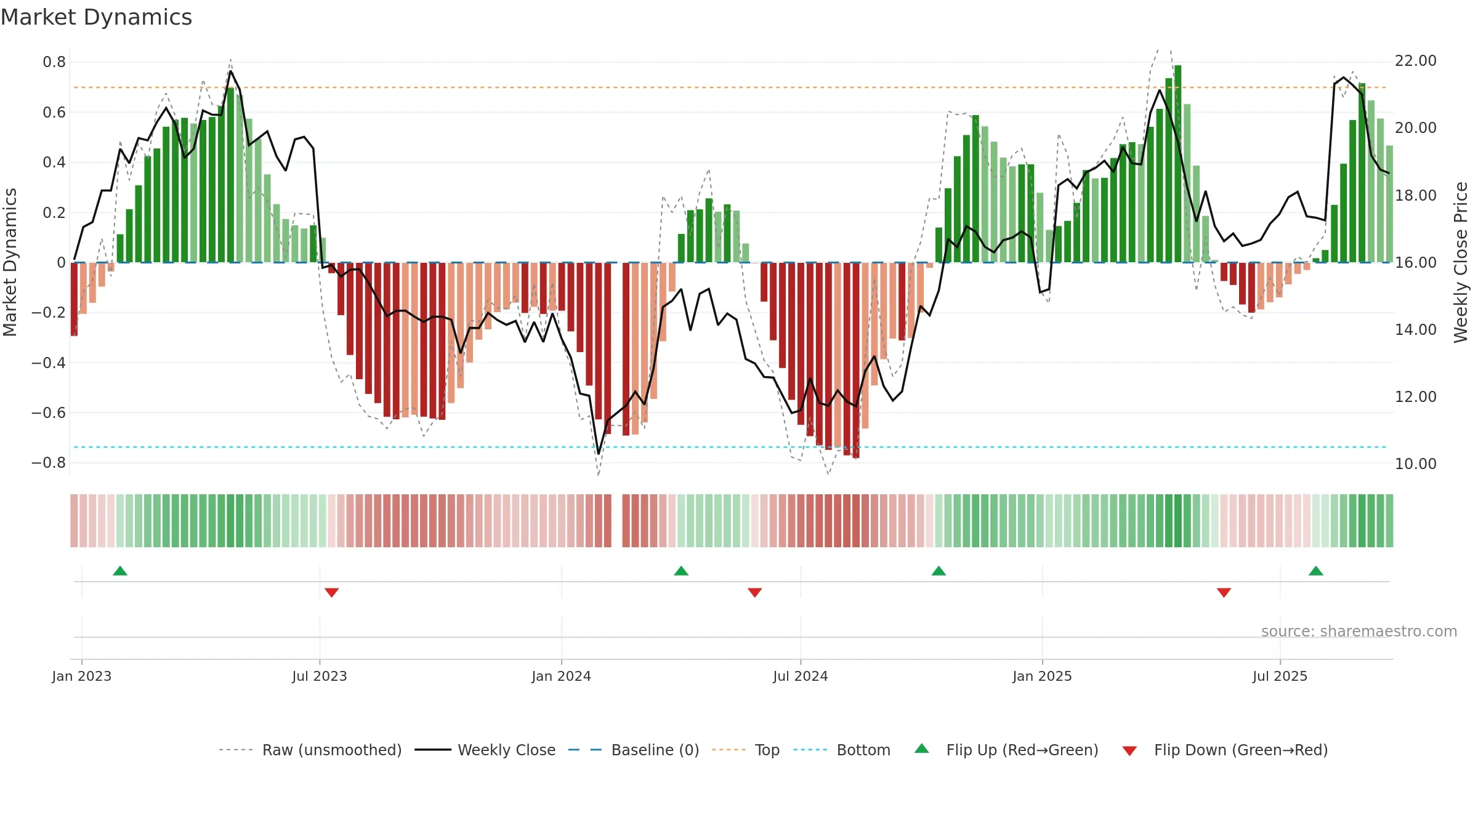
Task: Click the last green flip-up triangle after Jul 2025
Action: 1316,571
